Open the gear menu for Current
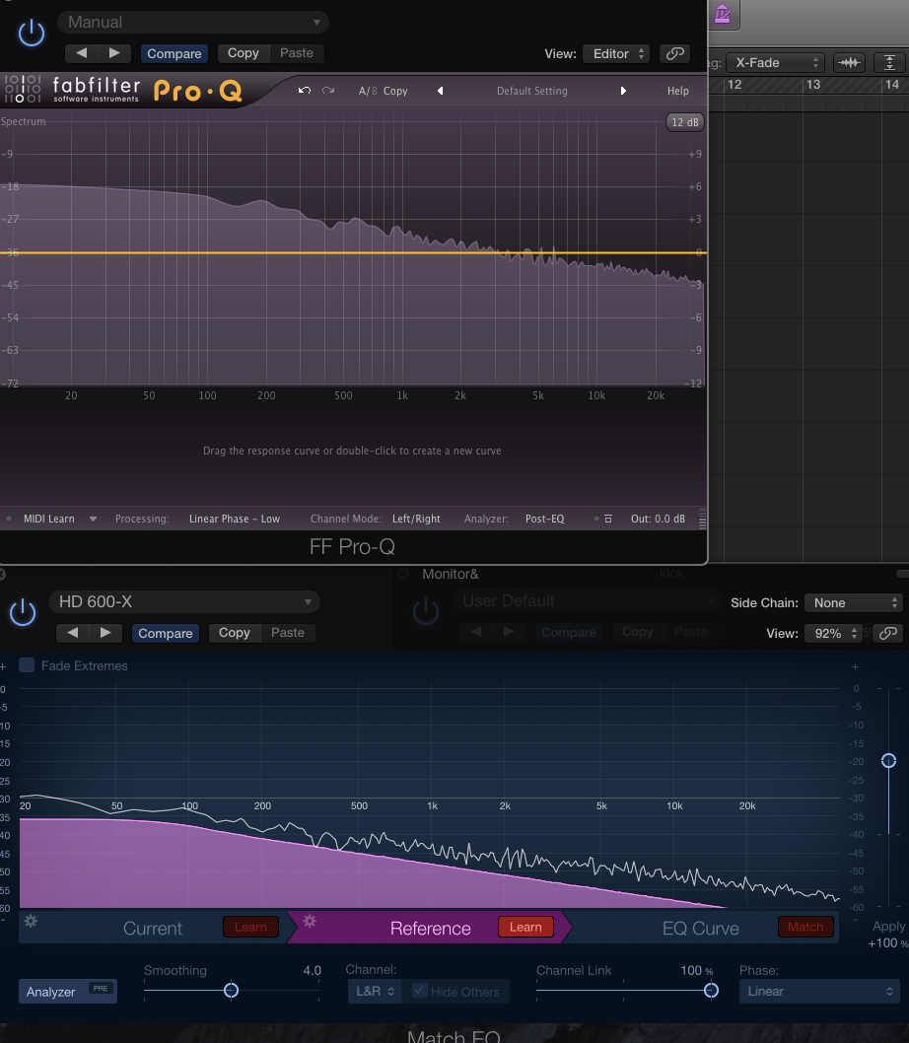The width and height of the screenshot is (909, 1043). coord(31,922)
